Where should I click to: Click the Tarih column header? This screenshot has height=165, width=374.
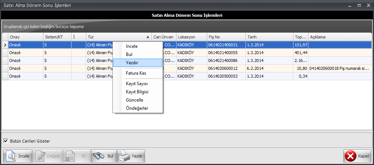269,37
